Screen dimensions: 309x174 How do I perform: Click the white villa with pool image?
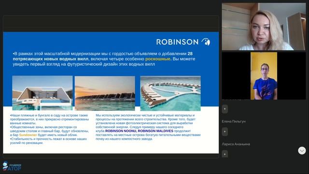point(42,93)
